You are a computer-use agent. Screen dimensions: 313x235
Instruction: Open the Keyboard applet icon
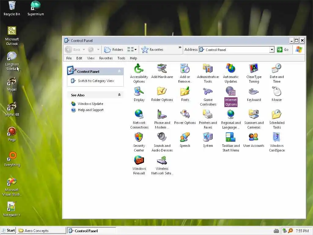tap(254, 94)
